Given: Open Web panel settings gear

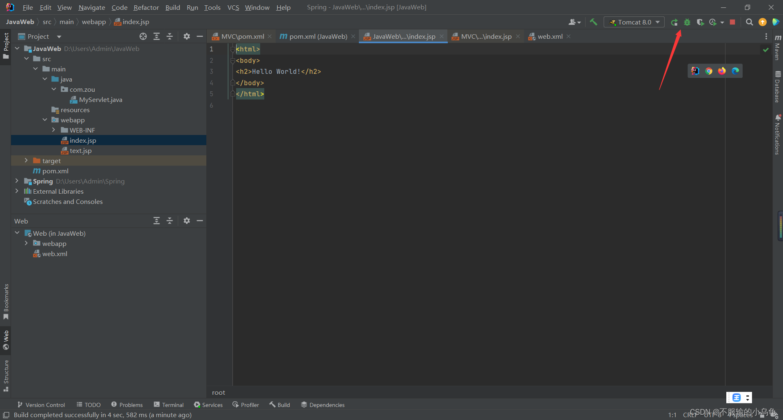Looking at the screenshot, I should coord(187,221).
